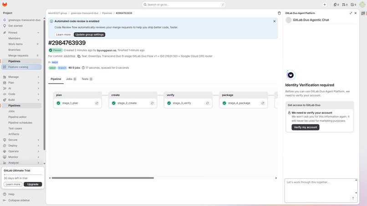Expand the AI menu
This screenshot has height=206, width=367.
pyautogui.click(x=21, y=88)
